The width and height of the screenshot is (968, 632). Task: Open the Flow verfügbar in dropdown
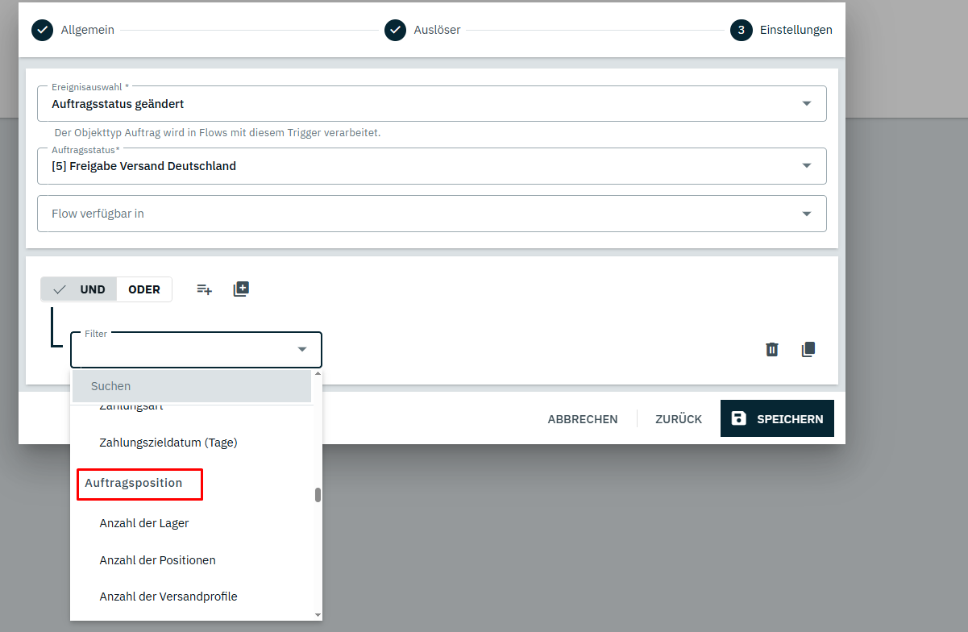[x=807, y=214]
